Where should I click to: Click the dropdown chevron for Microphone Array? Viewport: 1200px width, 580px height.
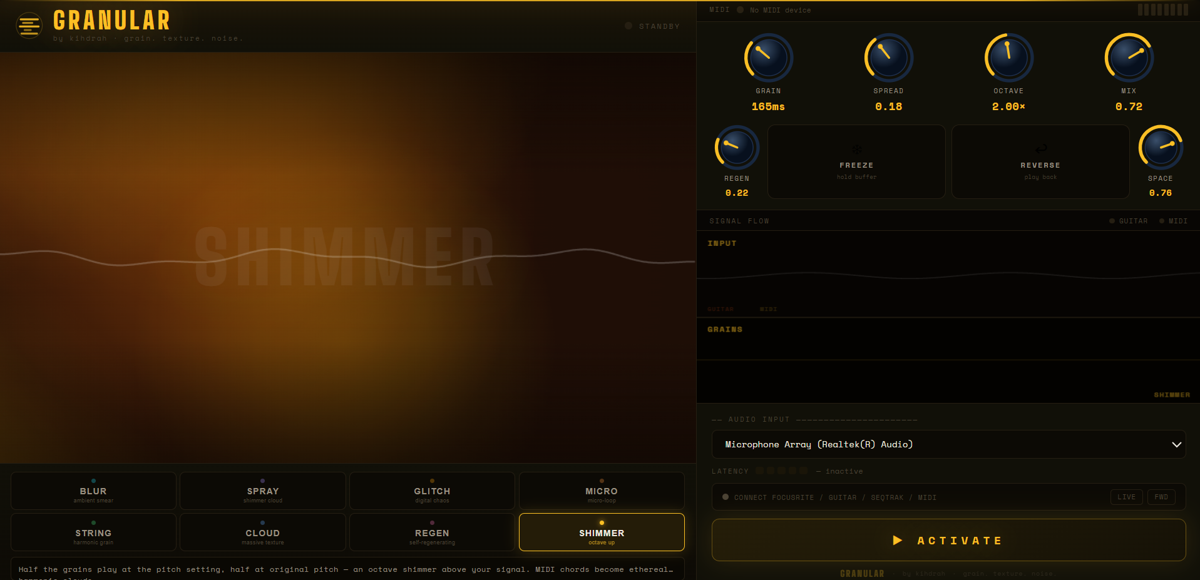coord(1176,445)
